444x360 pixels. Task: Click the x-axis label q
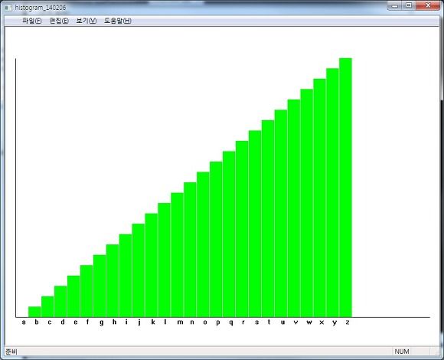coord(231,322)
